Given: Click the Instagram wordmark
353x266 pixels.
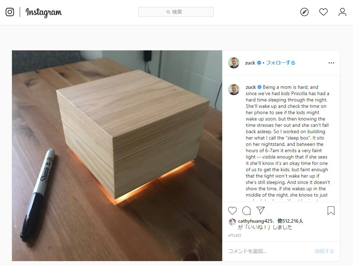Looking at the screenshot, I should (44, 12).
